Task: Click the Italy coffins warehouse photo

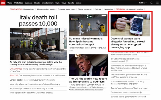Action: coord(38,44)
